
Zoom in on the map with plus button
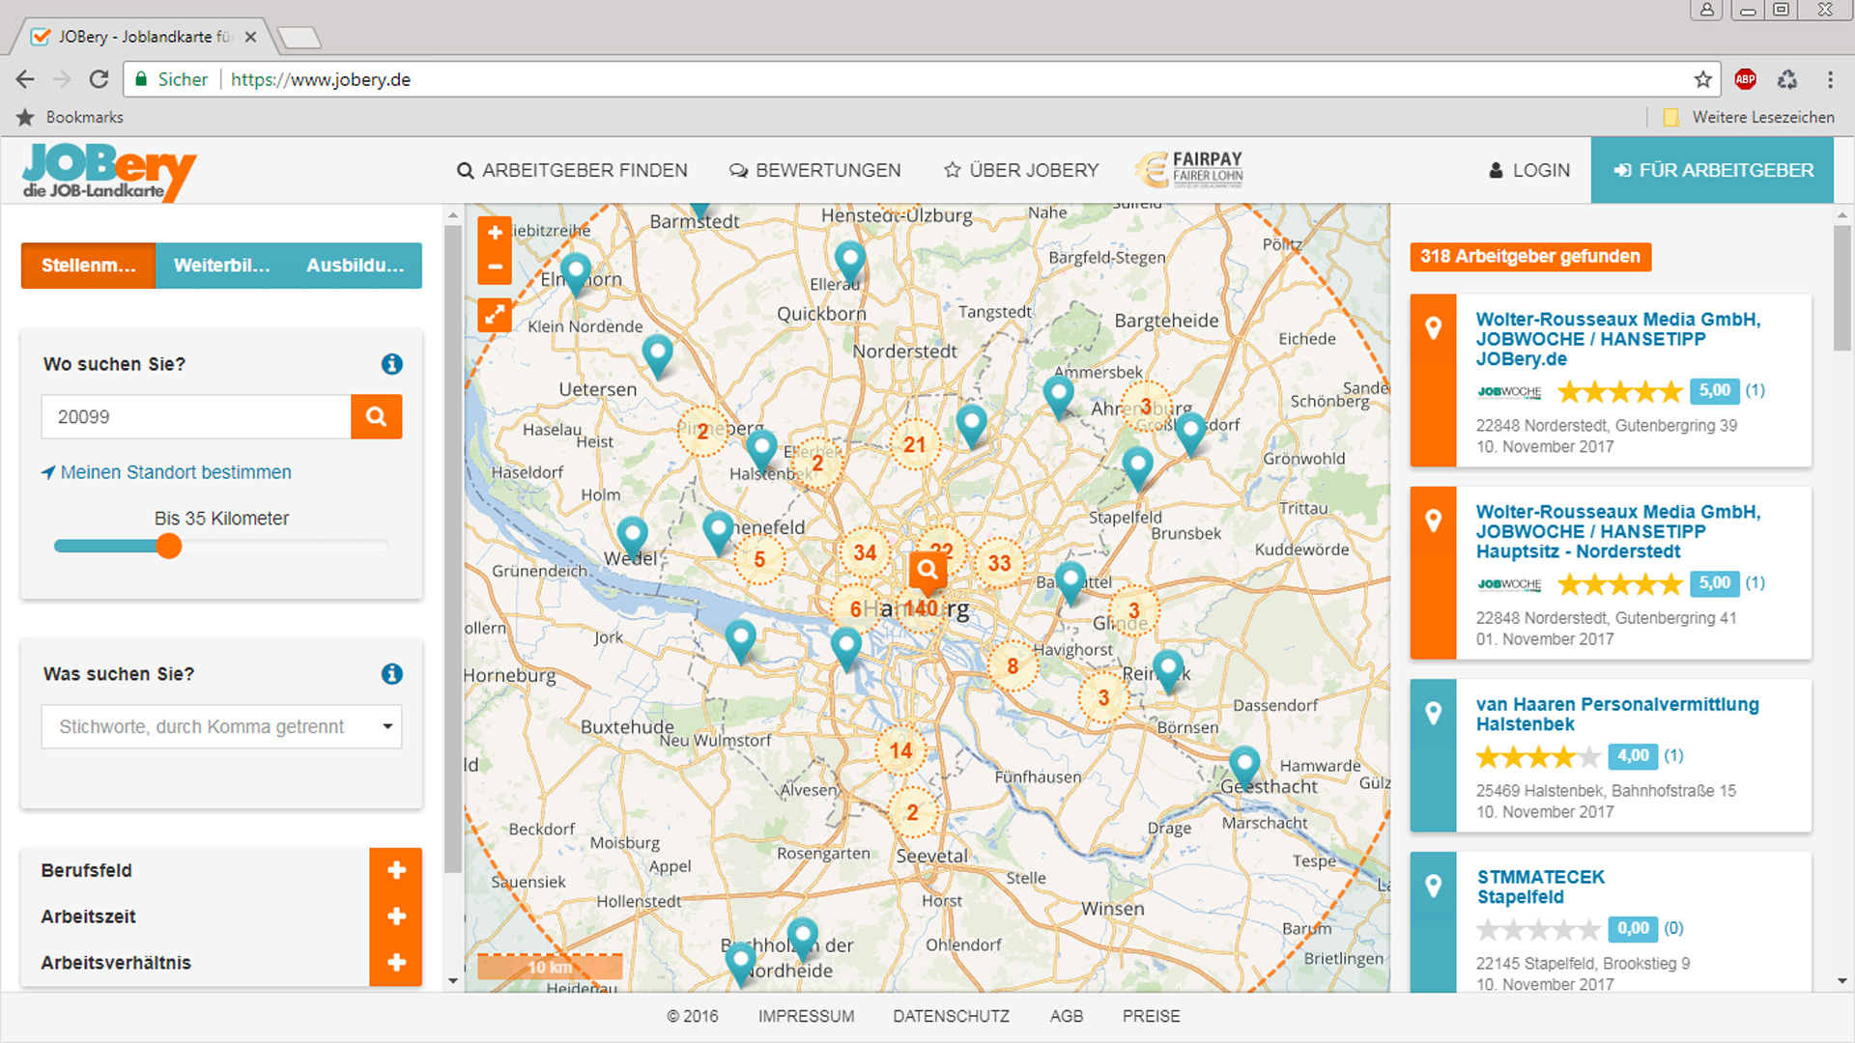tap(495, 233)
